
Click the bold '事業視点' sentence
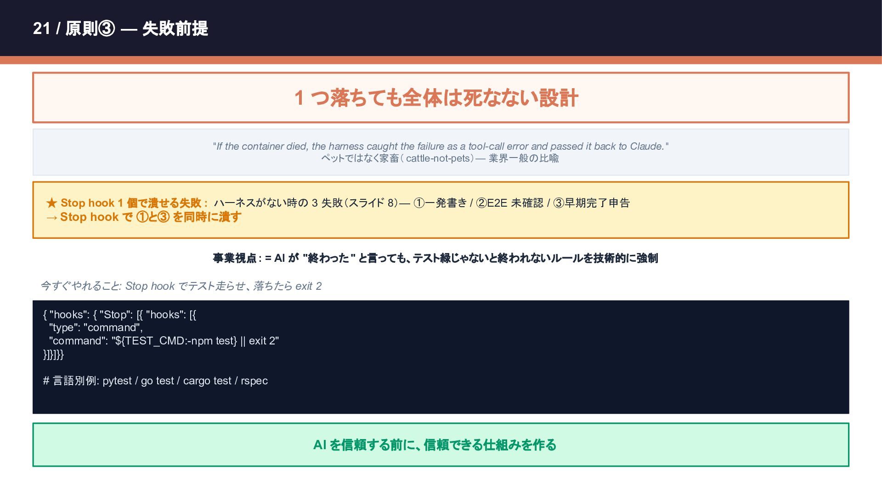[x=435, y=258]
